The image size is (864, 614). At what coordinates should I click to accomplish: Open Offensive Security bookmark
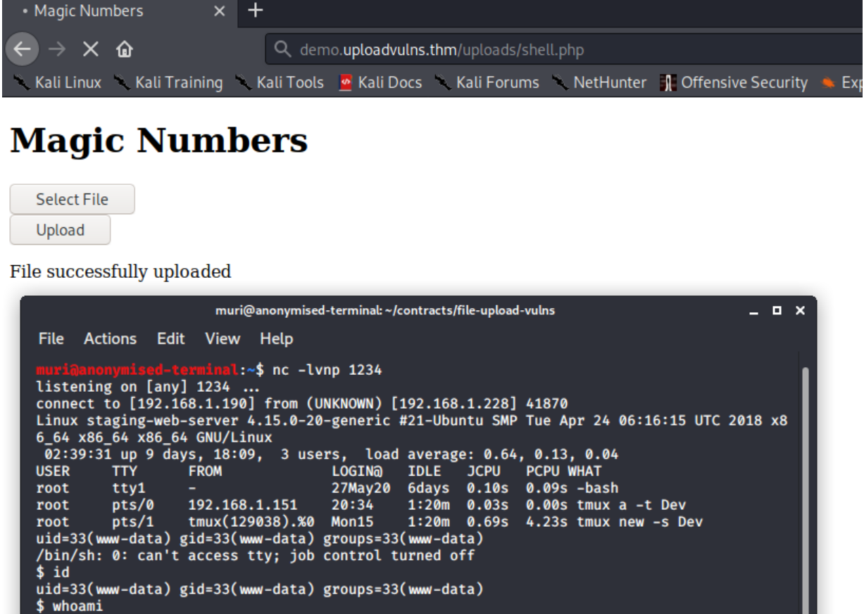tap(734, 83)
